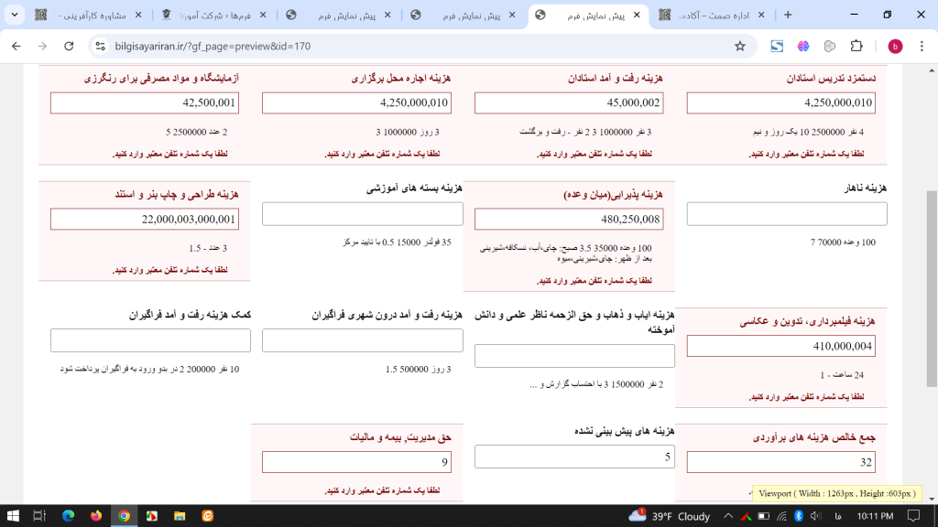This screenshot has height=527, width=938.
Task: Open the weather widget showing 39°F Cloudy
Action: 673,516
